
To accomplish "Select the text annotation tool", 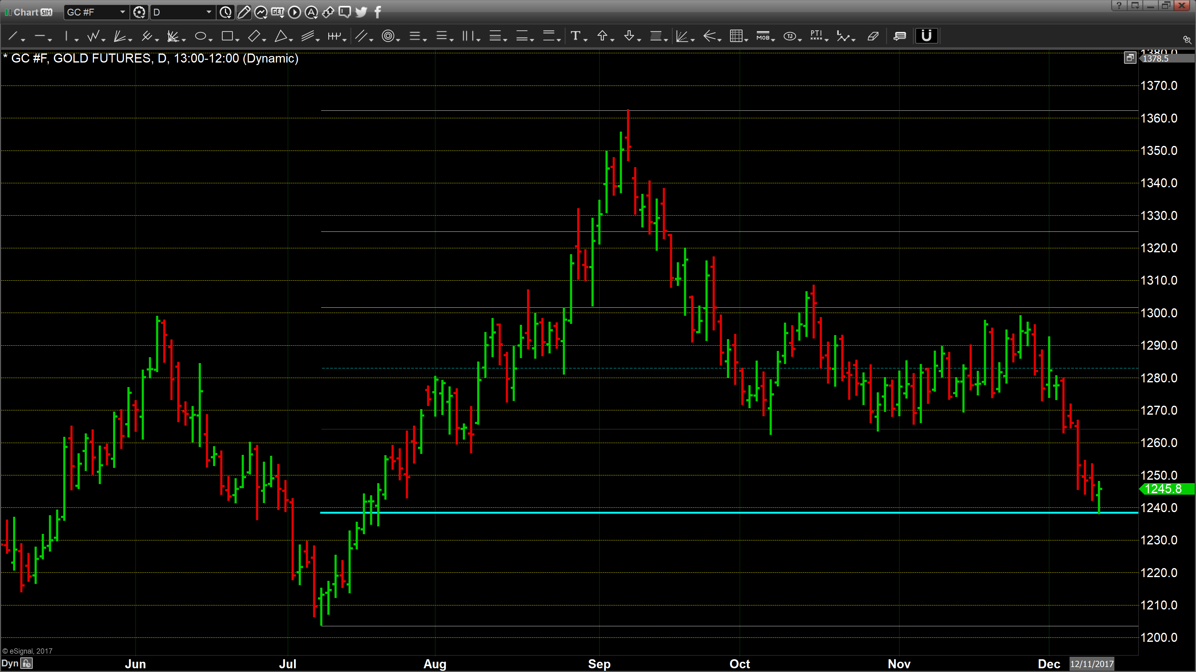I will 575,36.
